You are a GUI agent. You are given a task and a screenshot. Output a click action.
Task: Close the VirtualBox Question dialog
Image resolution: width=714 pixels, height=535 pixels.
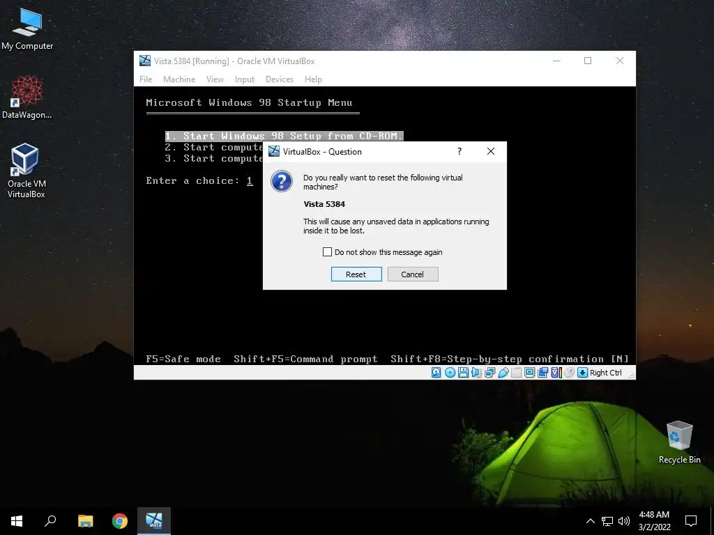pos(490,151)
